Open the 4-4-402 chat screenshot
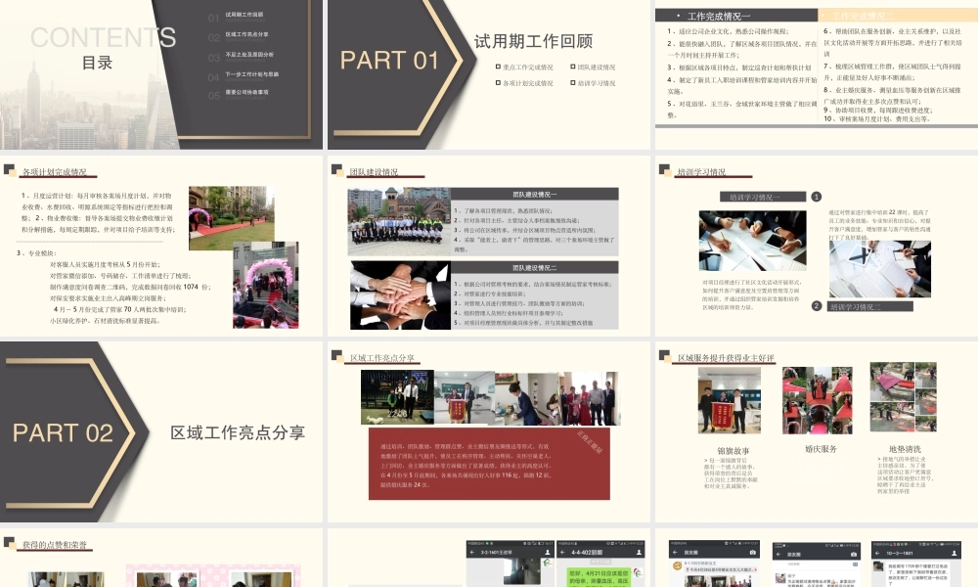978x587 pixels. tap(600, 564)
